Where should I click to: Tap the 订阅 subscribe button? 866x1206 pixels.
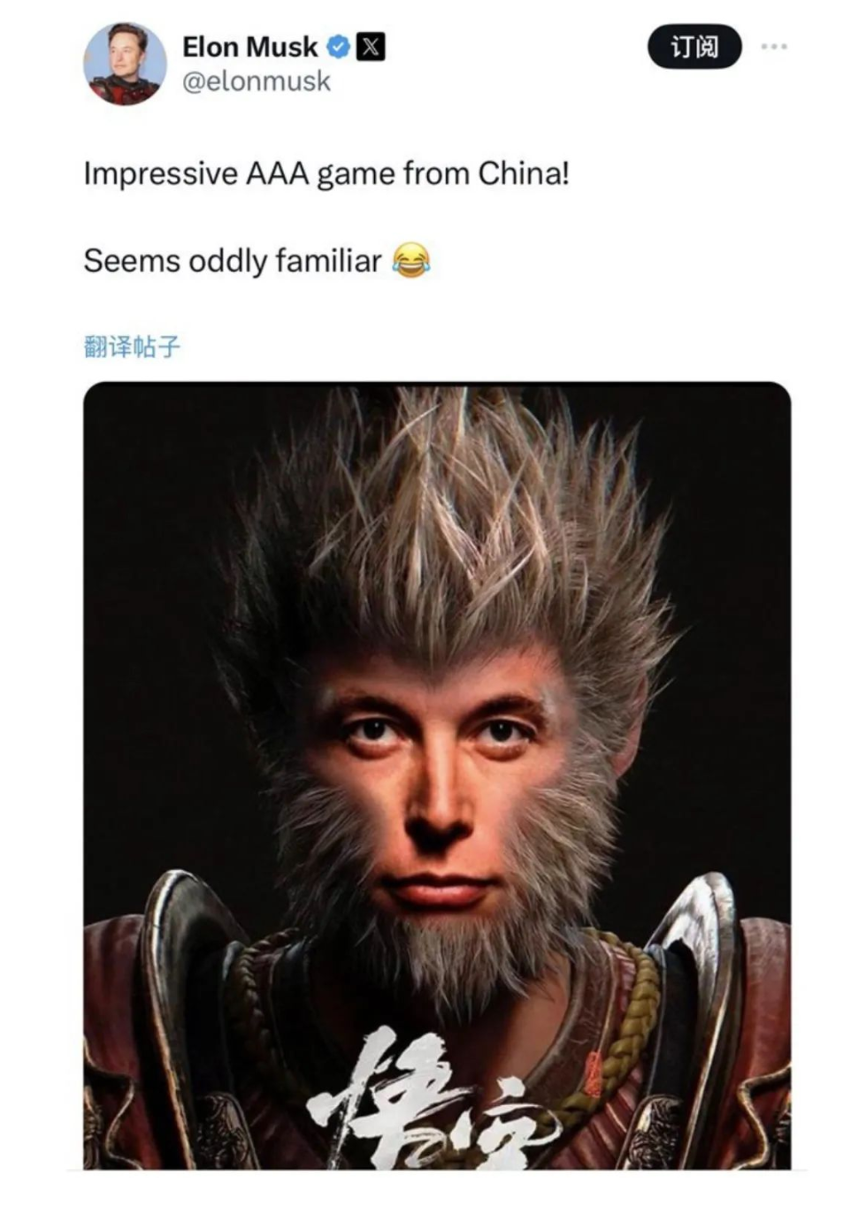point(694,47)
